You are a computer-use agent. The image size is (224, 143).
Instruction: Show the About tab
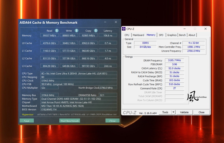click(192, 35)
